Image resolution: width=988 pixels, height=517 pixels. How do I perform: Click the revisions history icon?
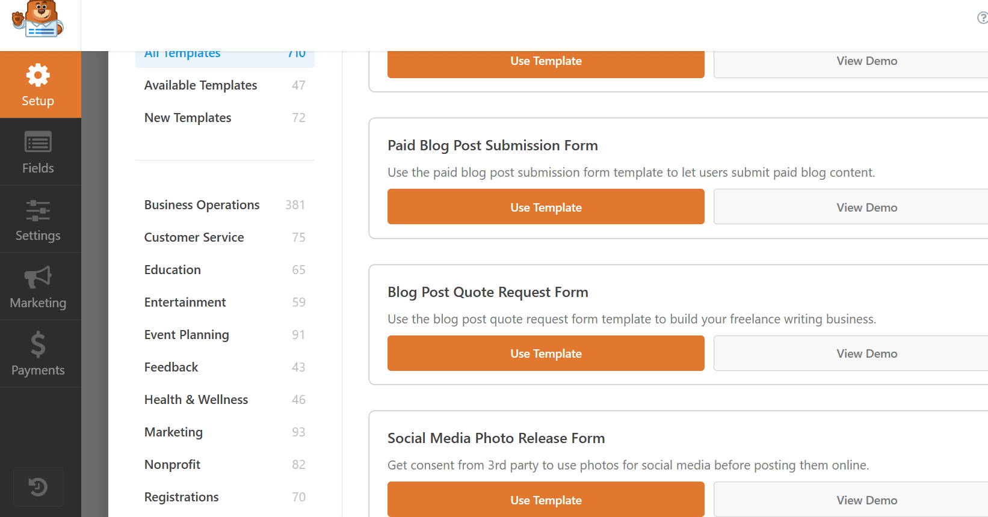click(x=38, y=486)
